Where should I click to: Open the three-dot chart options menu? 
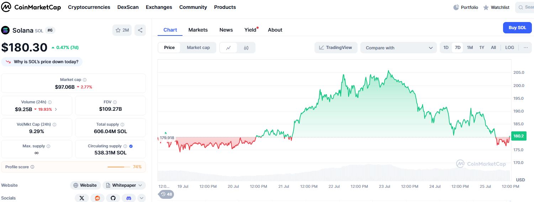click(x=525, y=48)
